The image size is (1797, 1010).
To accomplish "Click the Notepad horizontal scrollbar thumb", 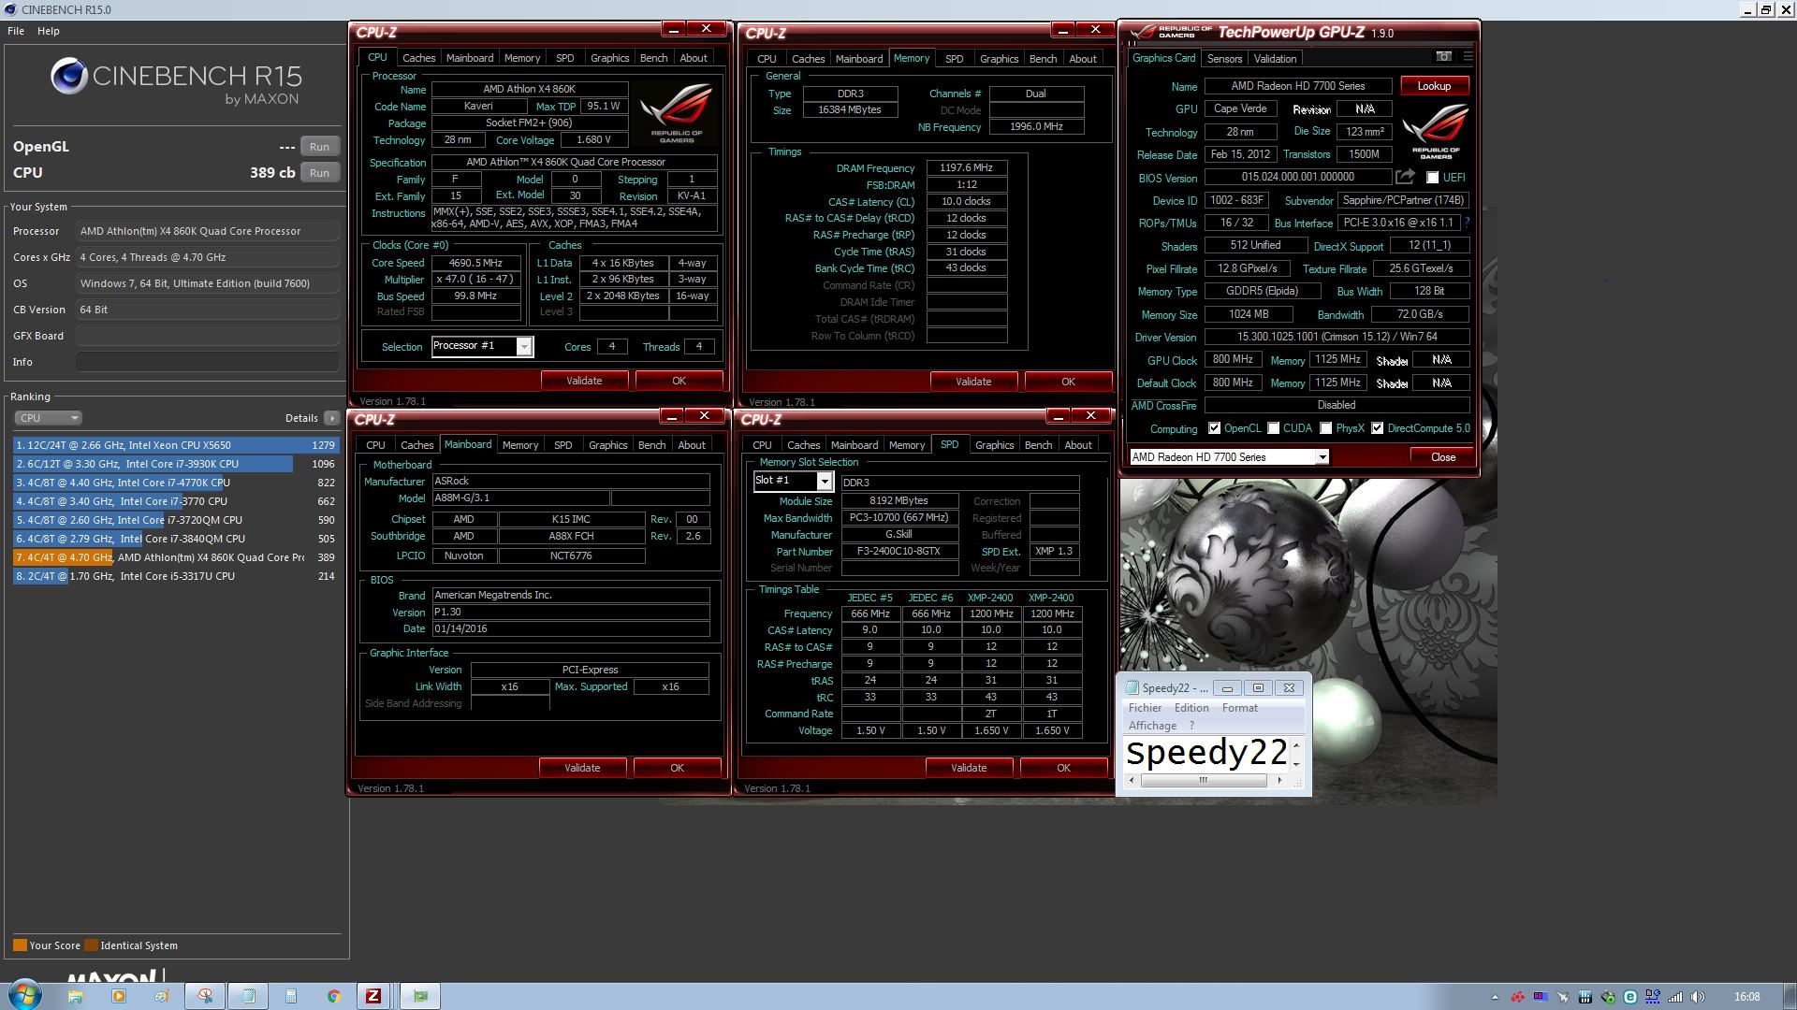I will point(1203,780).
